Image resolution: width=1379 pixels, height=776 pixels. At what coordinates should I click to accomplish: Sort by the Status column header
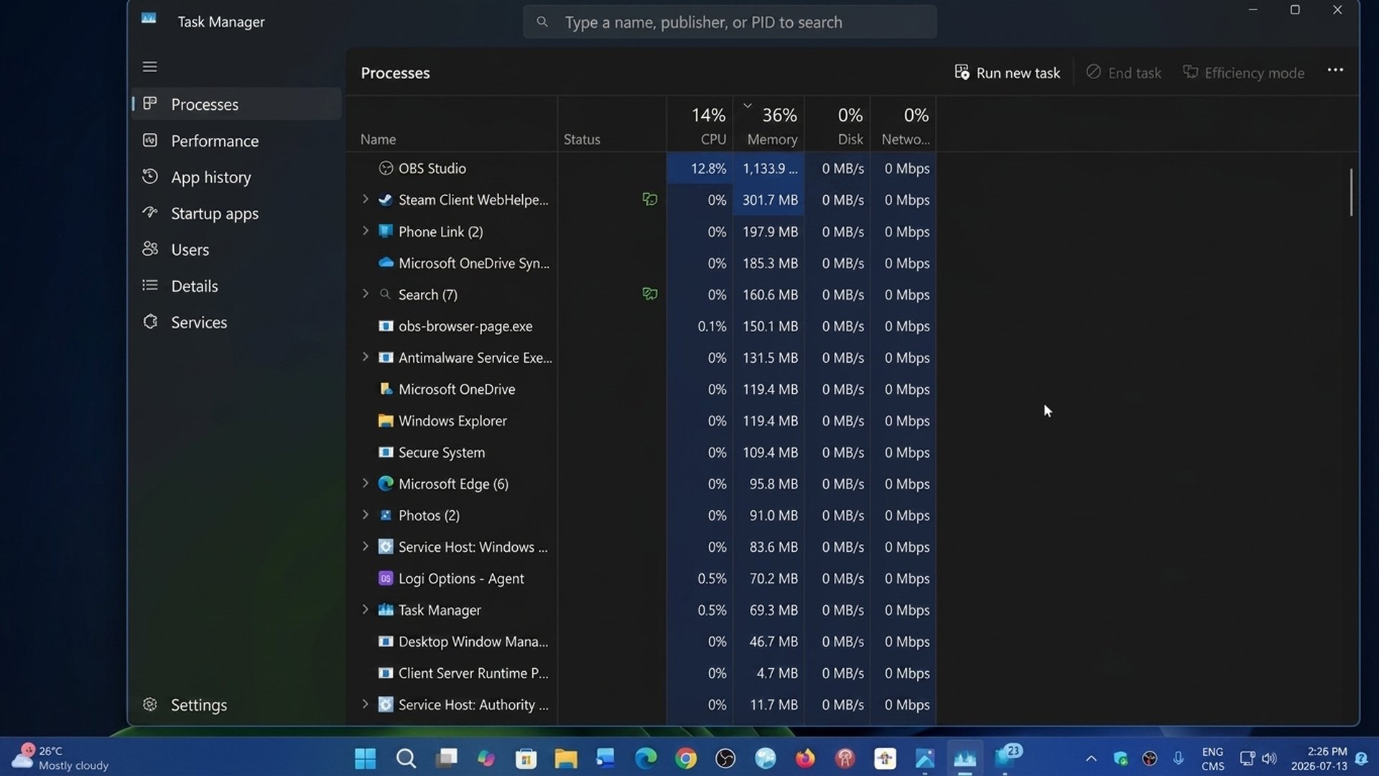click(x=612, y=124)
